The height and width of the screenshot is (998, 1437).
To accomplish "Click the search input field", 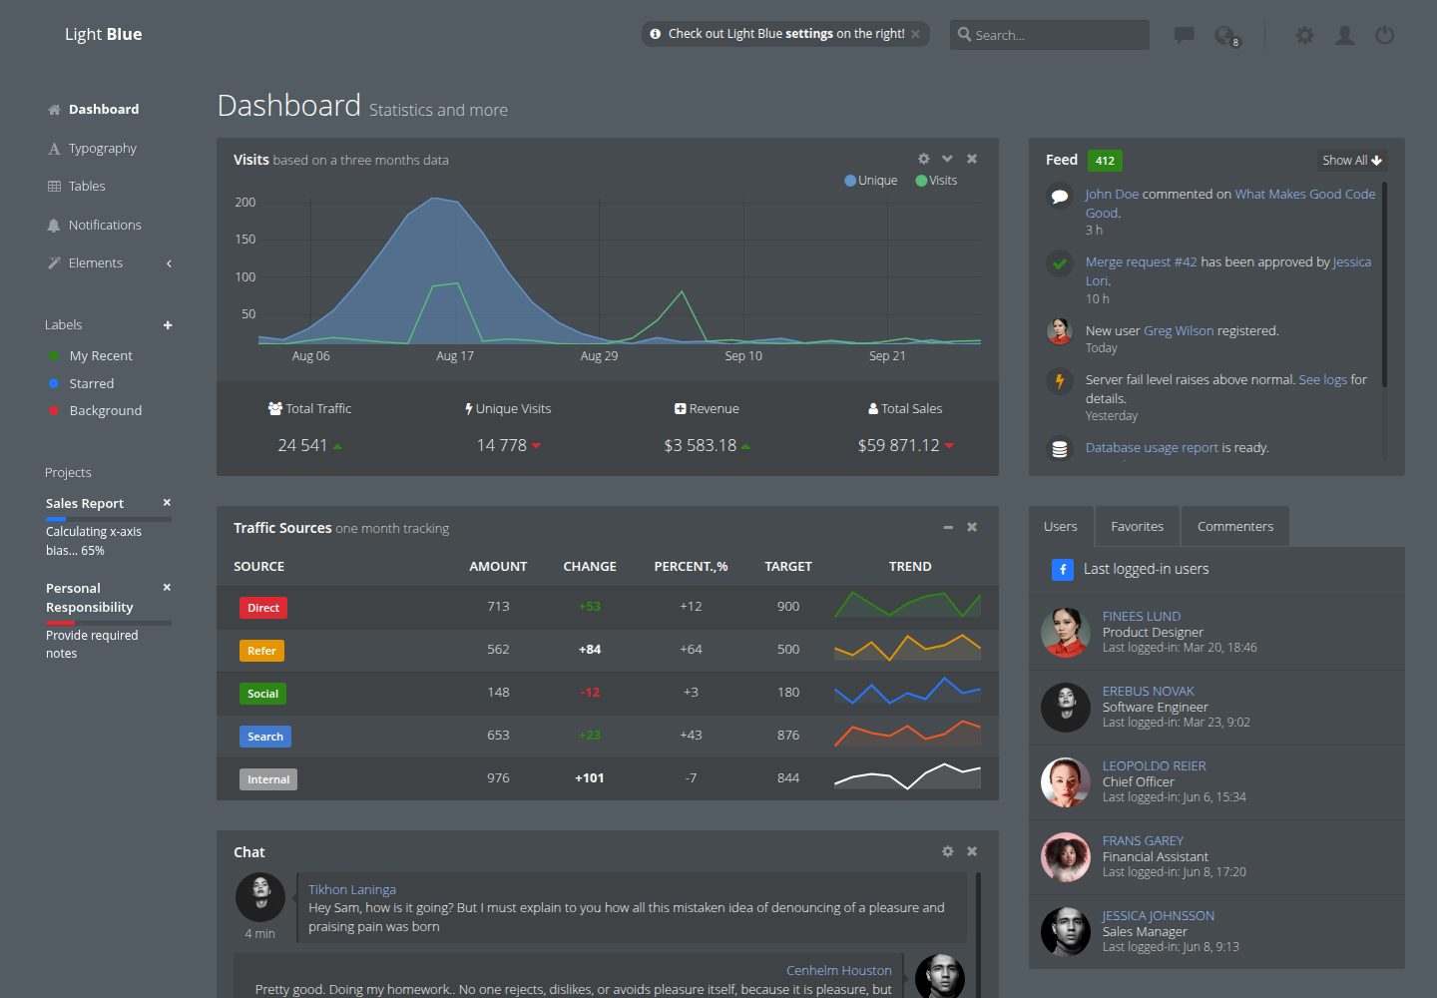I will pyautogui.click(x=1050, y=35).
